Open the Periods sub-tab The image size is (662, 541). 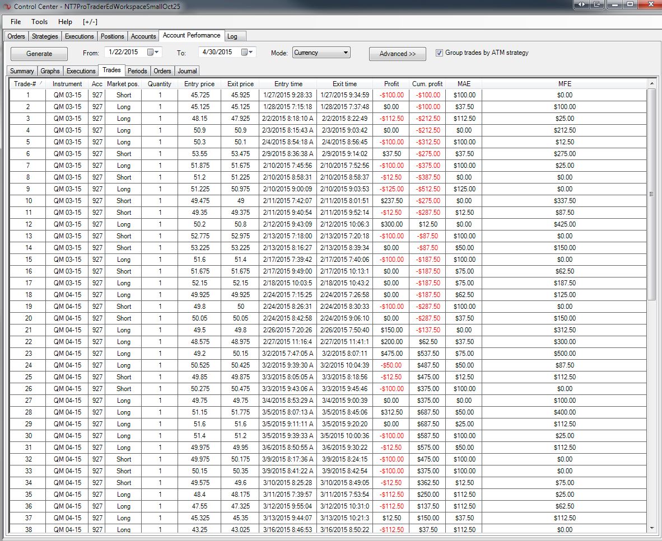click(137, 71)
